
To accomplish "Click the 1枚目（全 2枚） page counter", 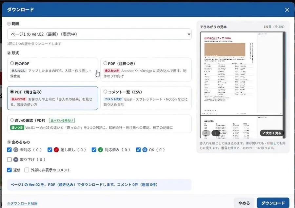I will pos(274,27).
